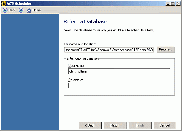The height and width of the screenshot is (131, 182).
Task: Click the 'File name and location:' label
Action: click(x=80, y=44)
